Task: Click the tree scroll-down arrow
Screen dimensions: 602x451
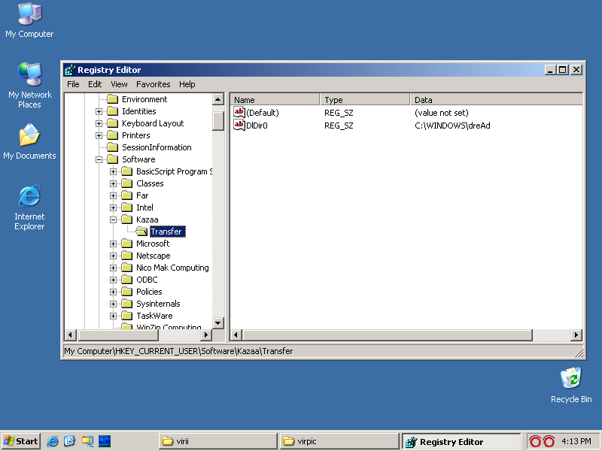Action: (x=218, y=323)
